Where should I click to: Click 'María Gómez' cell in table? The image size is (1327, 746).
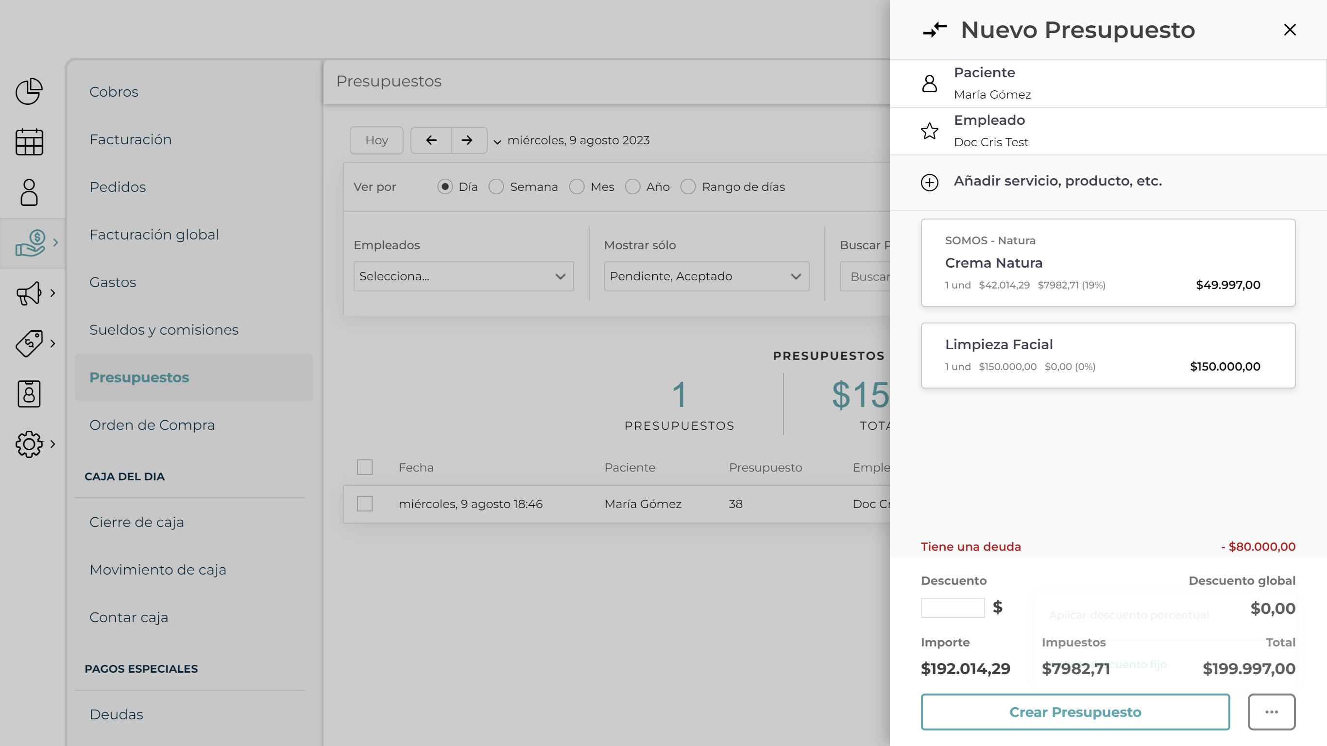click(x=643, y=504)
